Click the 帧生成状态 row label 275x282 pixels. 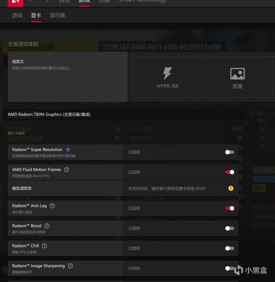pyautogui.click(x=22, y=188)
